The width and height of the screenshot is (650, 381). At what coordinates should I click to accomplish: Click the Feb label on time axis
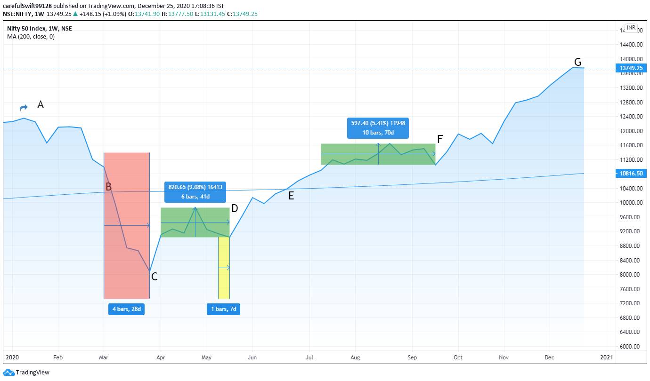[57, 357]
